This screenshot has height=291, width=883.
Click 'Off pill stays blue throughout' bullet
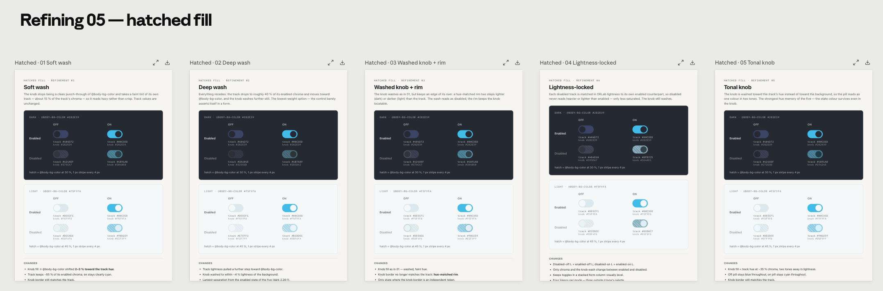point(765,275)
